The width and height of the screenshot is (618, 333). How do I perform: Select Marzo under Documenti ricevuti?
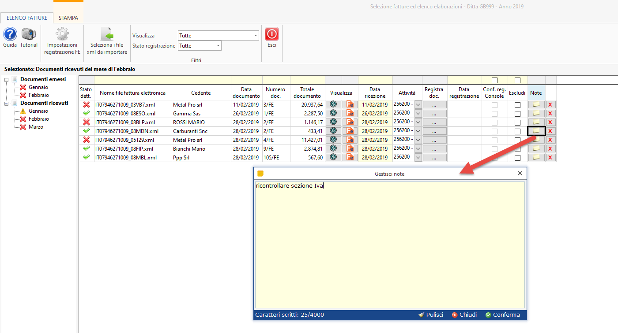click(x=36, y=127)
